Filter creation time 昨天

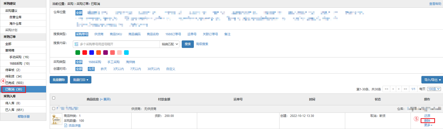[x=104, y=69]
